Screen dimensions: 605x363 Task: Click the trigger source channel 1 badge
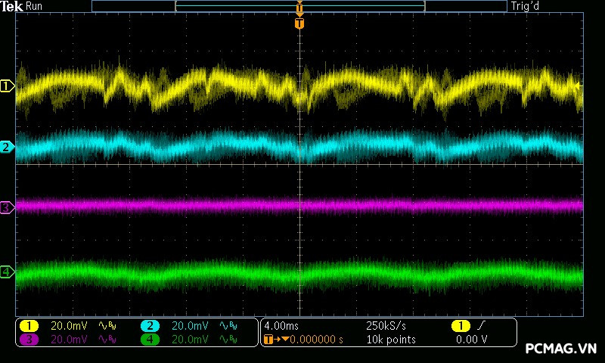461,326
